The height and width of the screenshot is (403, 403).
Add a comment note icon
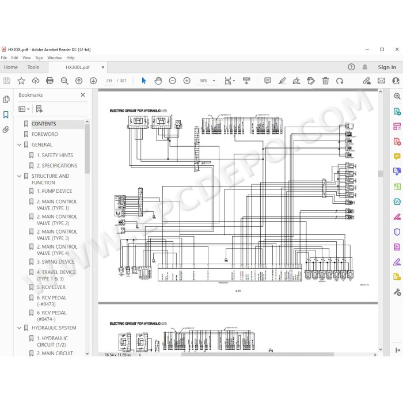click(268, 81)
